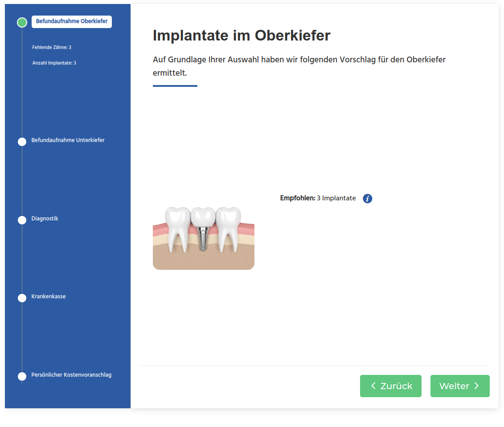Click the info icon beside 3 Implantate
504x427 pixels.
(x=367, y=199)
